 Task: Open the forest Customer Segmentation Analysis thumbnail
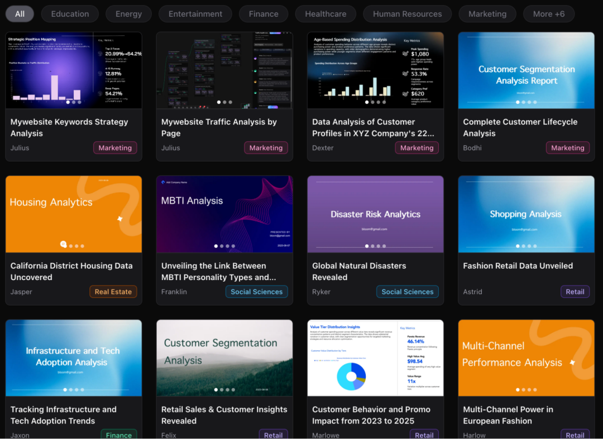click(x=224, y=358)
